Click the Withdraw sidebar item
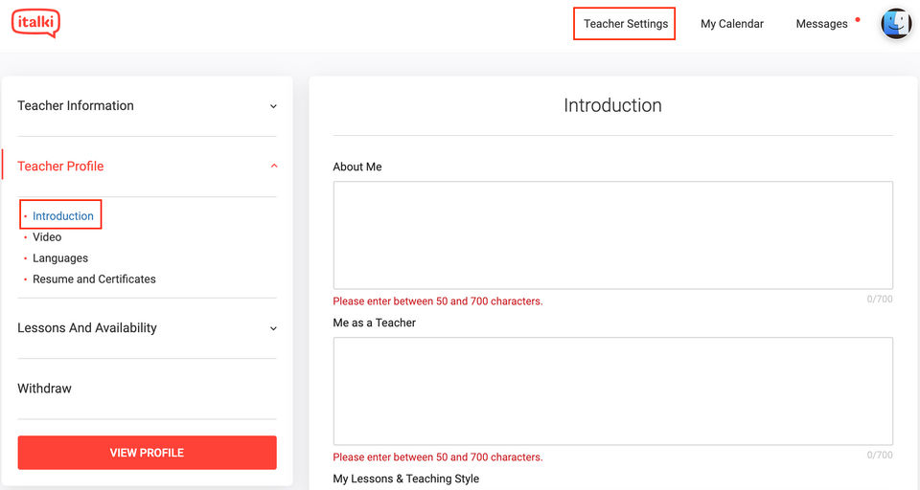Viewport: 920px width, 490px height. (x=44, y=389)
